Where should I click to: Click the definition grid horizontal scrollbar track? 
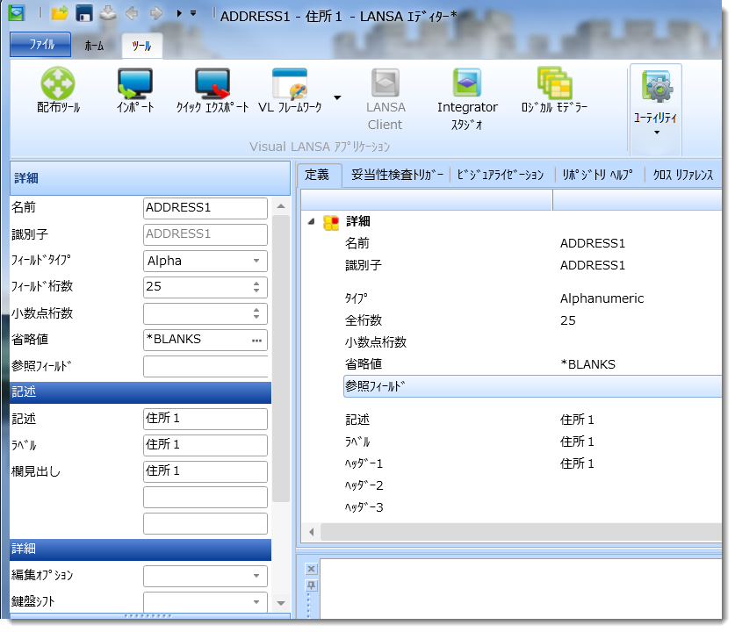click(522, 532)
